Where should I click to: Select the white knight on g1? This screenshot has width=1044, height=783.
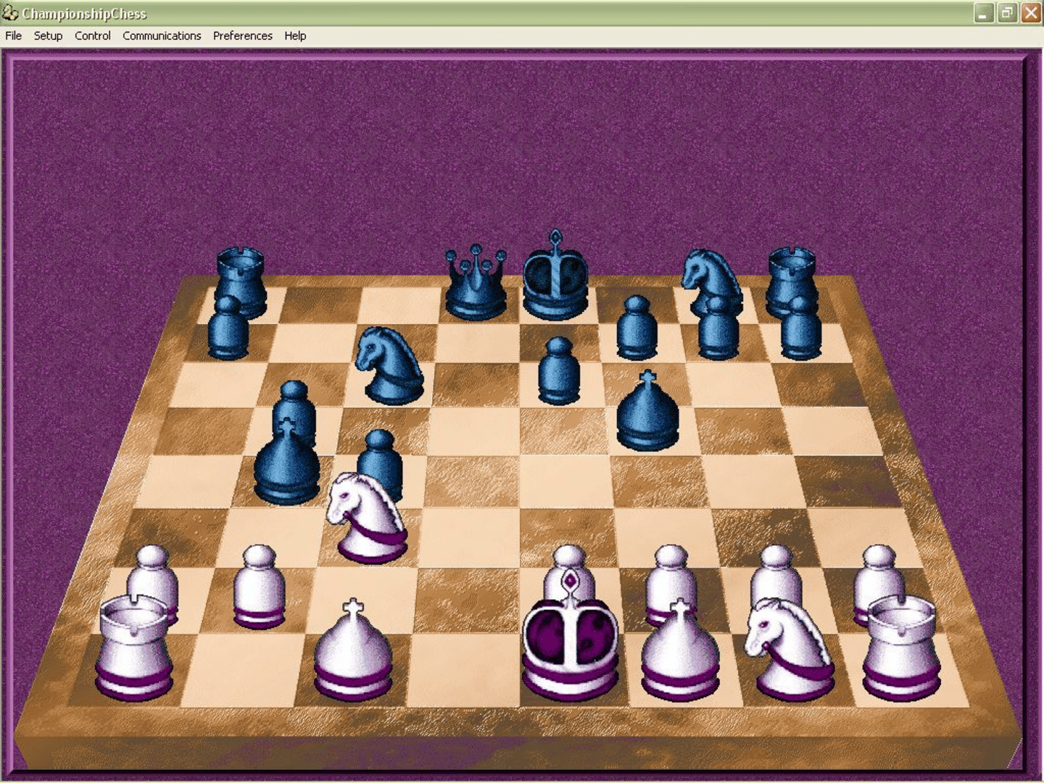[x=790, y=650]
